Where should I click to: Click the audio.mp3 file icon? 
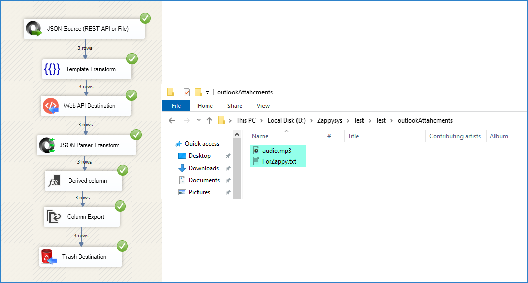coord(256,150)
